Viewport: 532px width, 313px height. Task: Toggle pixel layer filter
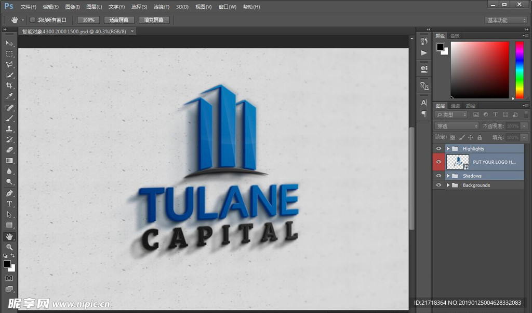[476, 115]
